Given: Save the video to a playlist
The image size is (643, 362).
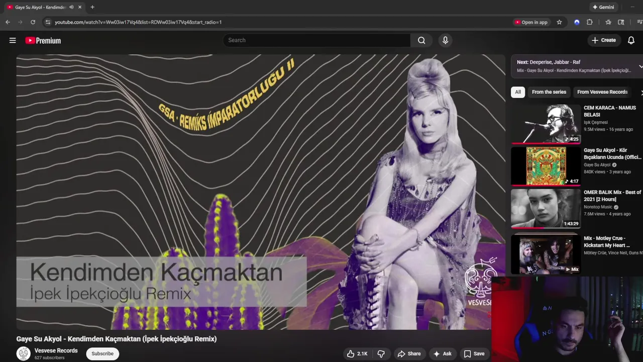Looking at the screenshot, I should [474, 353].
